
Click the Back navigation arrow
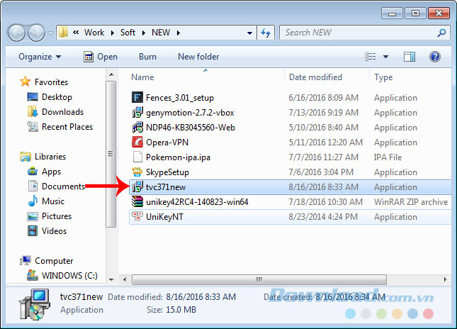[x=16, y=33]
